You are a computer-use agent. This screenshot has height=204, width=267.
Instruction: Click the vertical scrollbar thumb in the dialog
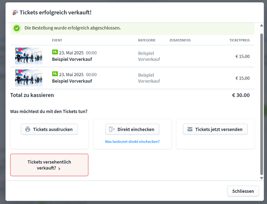tap(261, 104)
